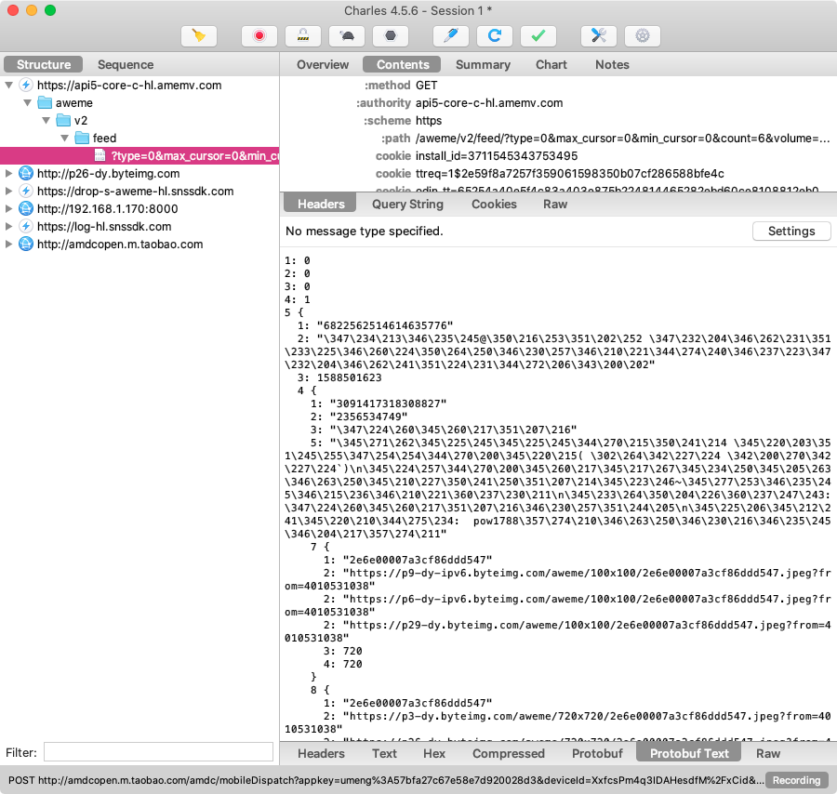
Task: Expand the drop-s-aweme-hl.snssdk.com node
Action: click(x=8, y=191)
